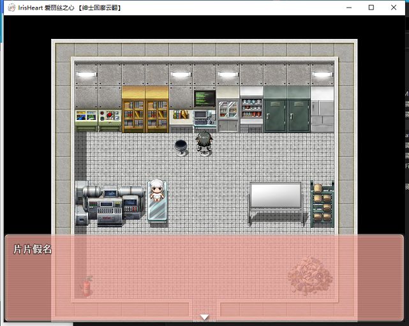The width and height of the screenshot is (409, 326).
Task: Click the white-haired girl on the bed
Action: point(156,191)
